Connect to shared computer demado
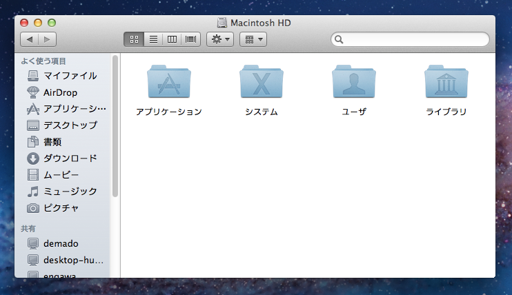The image size is (512, 295). pos(62,244)
